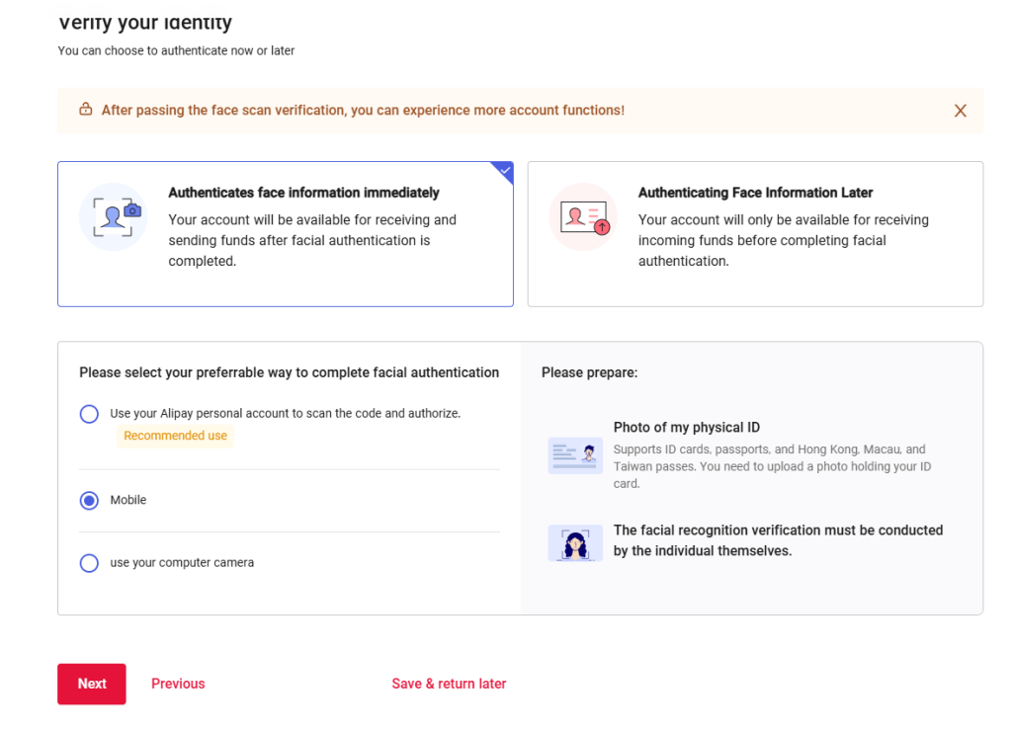Click the facial recognition woman icon
Image resolution: width=1012 pixels, height=733 pixels.
(575, 543)
